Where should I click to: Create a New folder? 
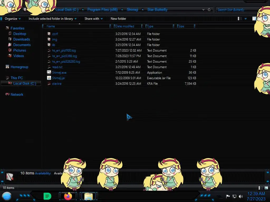pos(118,19)
